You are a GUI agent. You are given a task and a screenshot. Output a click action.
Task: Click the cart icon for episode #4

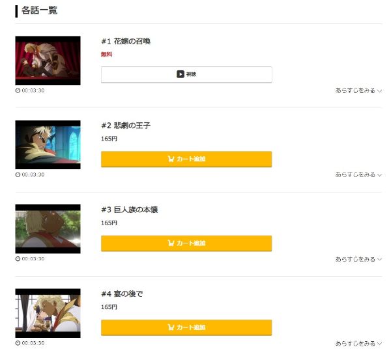pyautogui.click(x=171, y=327)
